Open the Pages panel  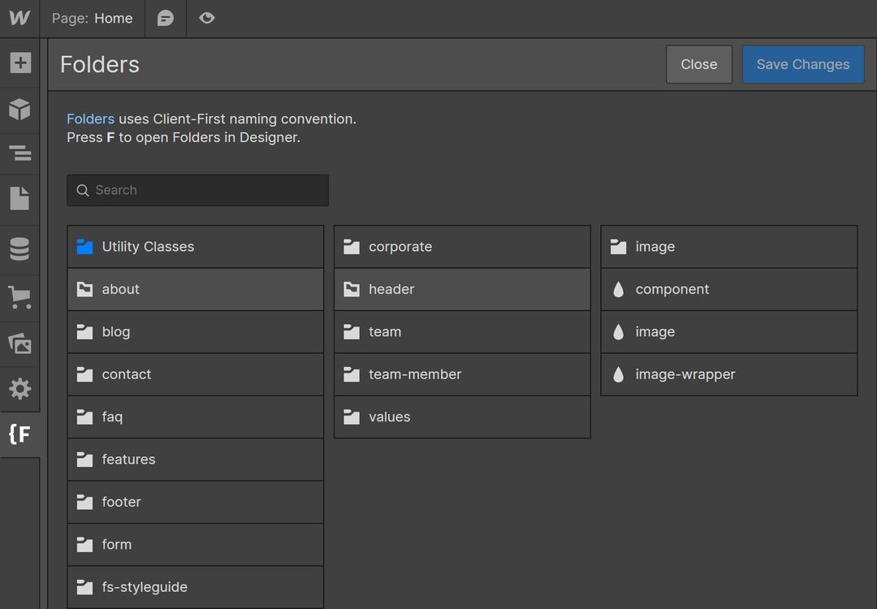pos(19,197)
